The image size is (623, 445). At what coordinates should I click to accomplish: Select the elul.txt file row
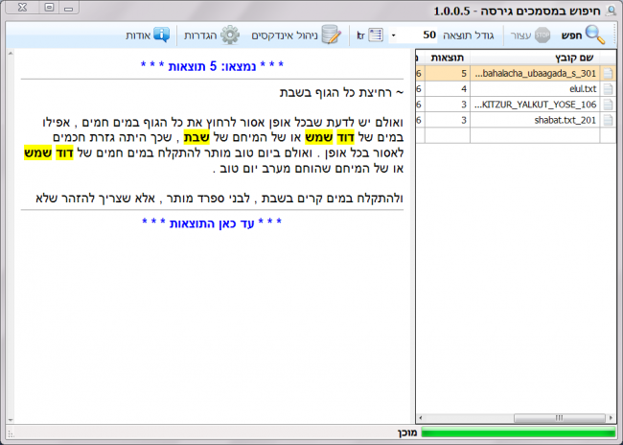(516, 89)
